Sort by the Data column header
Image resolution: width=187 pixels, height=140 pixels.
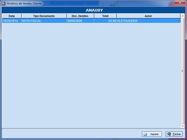(12, 16)
